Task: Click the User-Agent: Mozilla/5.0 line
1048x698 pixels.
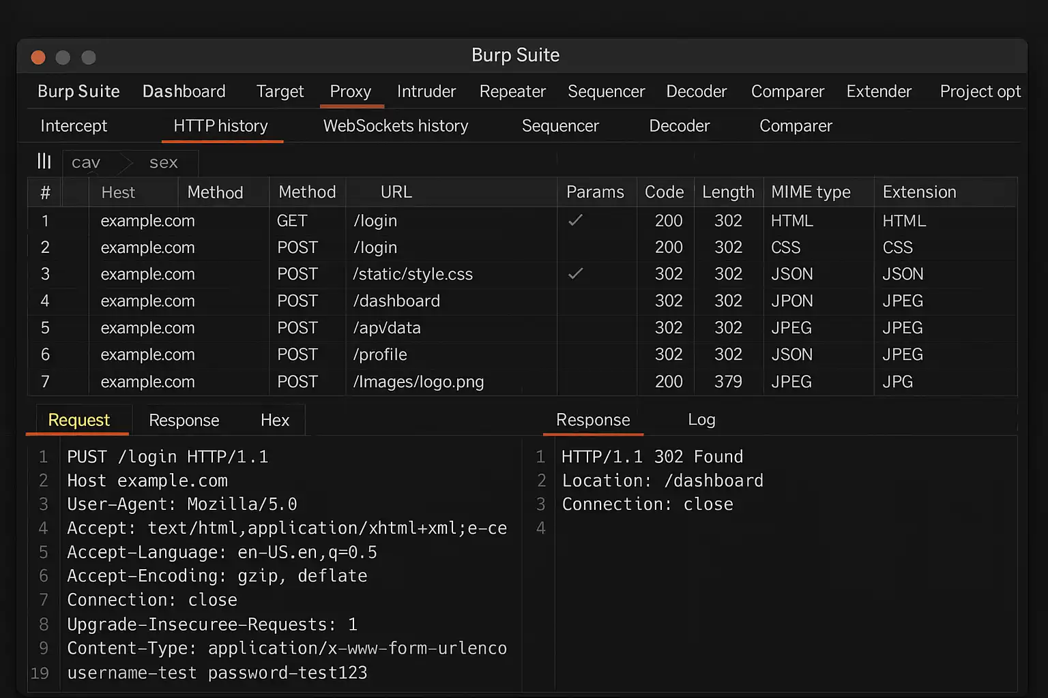Action: coord(182,504)
